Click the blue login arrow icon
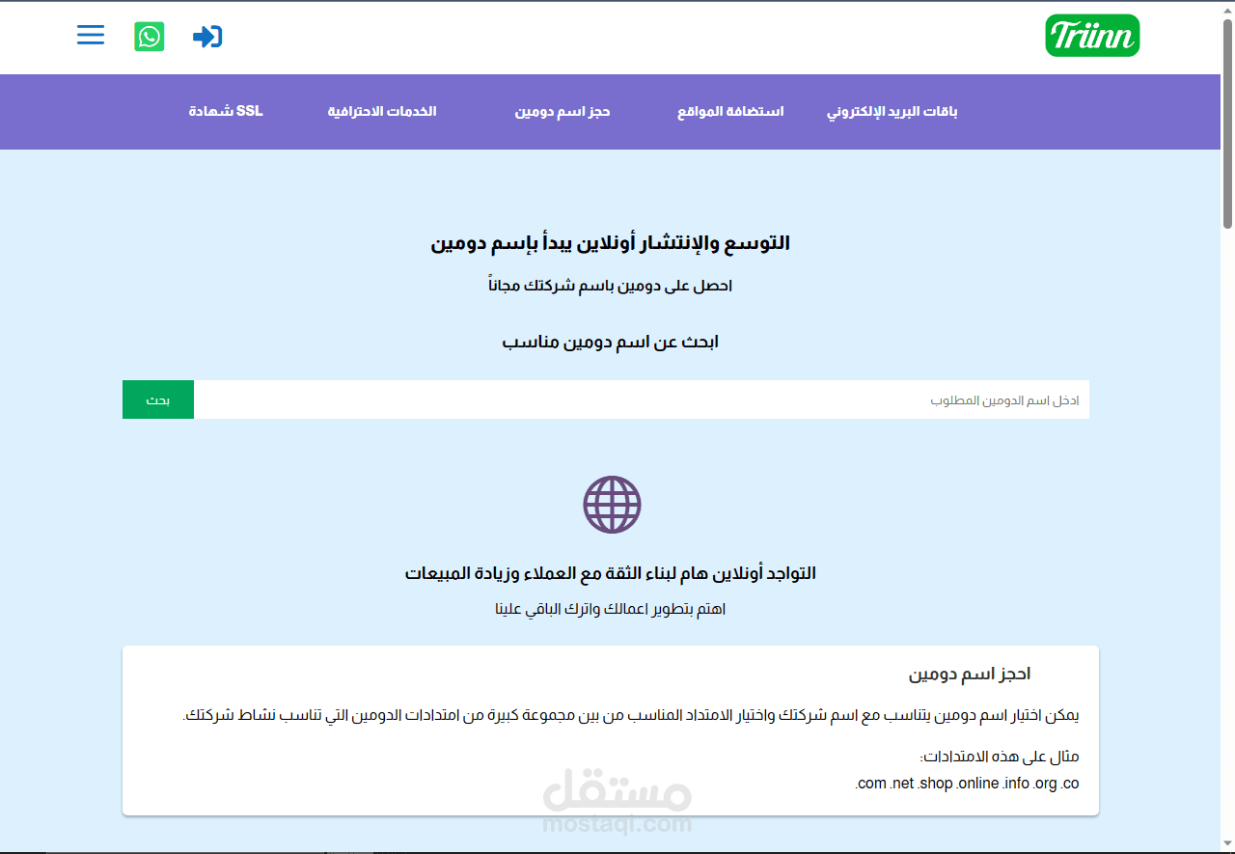This screenshot has width=1235, height=854. coord(207,37)
